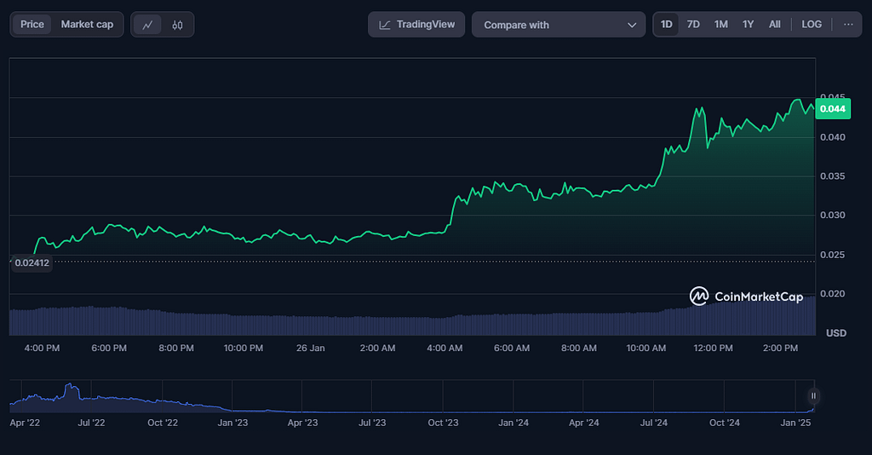Select the 1D time range
Image resolution: width=872 pixels, height=455 pixels.
667,25
